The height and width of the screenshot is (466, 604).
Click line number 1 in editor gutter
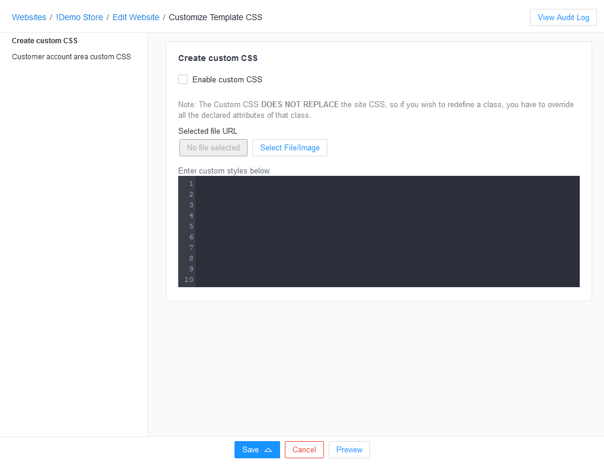pyautogui.click(x=191, y=184)
